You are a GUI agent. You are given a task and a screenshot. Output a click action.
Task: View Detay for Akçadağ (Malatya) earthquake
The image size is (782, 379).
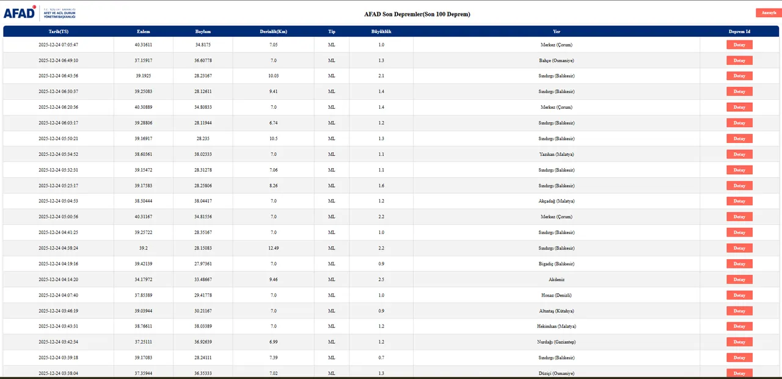click(x=739, y=201)
